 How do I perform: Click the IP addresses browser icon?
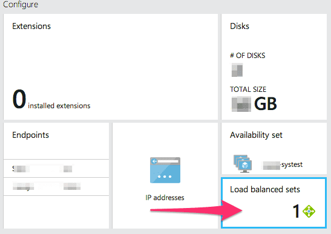165,170
